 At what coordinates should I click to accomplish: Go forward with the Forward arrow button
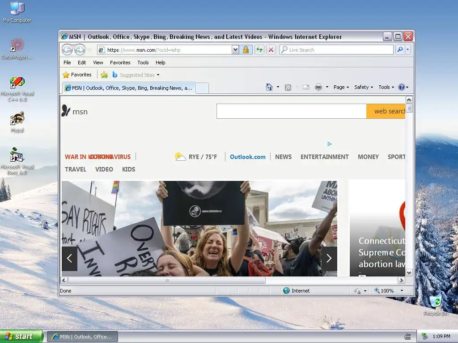click(x=80, y=50)
